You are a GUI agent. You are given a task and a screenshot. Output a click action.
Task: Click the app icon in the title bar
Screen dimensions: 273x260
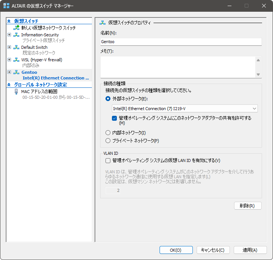(x=6, y=6)
